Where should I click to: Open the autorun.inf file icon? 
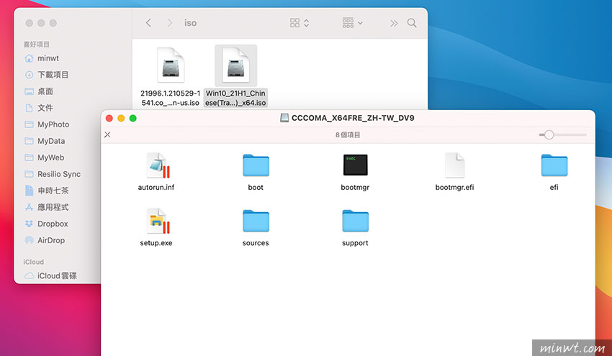point(158,165)
